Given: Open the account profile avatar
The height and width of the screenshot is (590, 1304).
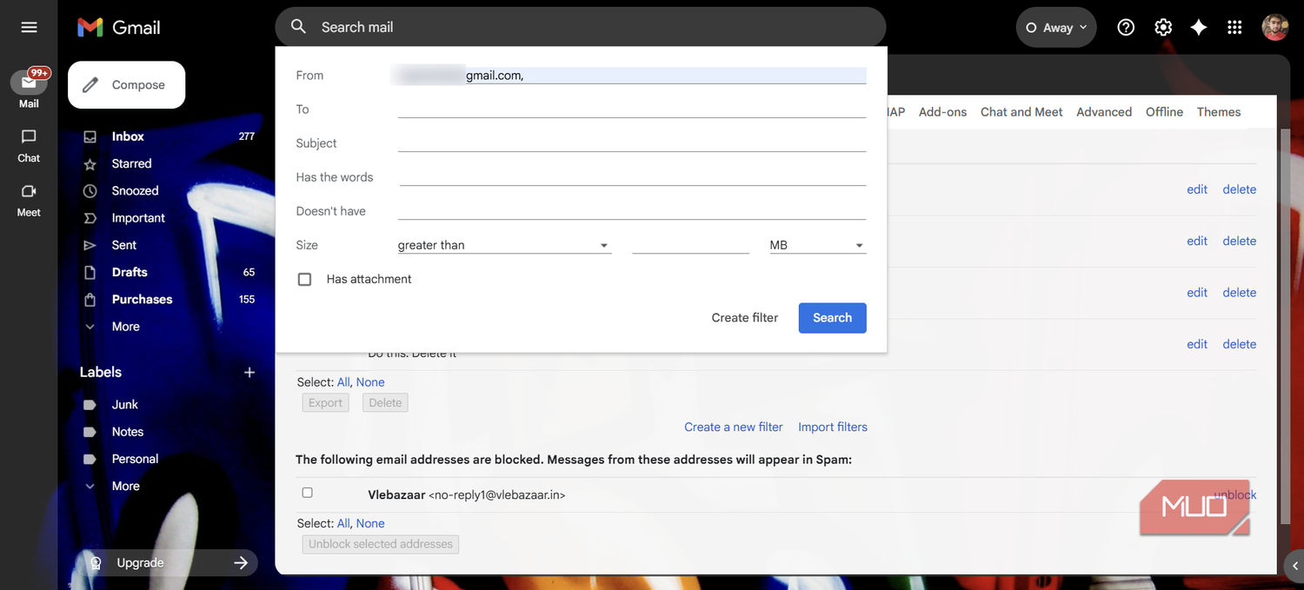Looking at the screenshot, I should tap(1275, 27).
